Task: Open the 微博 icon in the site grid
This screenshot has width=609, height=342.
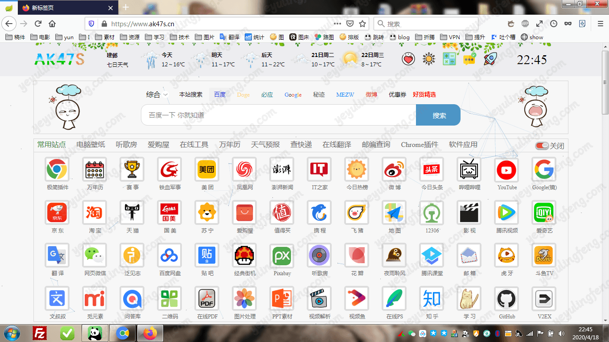Action: tap(394, 170)
